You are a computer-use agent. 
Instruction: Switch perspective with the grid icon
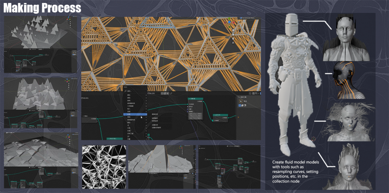click(x=233, y=43)
